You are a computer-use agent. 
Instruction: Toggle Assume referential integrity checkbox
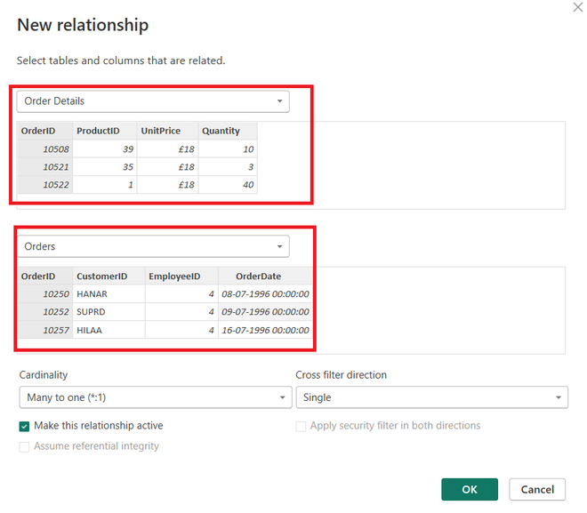pos(24,446)
